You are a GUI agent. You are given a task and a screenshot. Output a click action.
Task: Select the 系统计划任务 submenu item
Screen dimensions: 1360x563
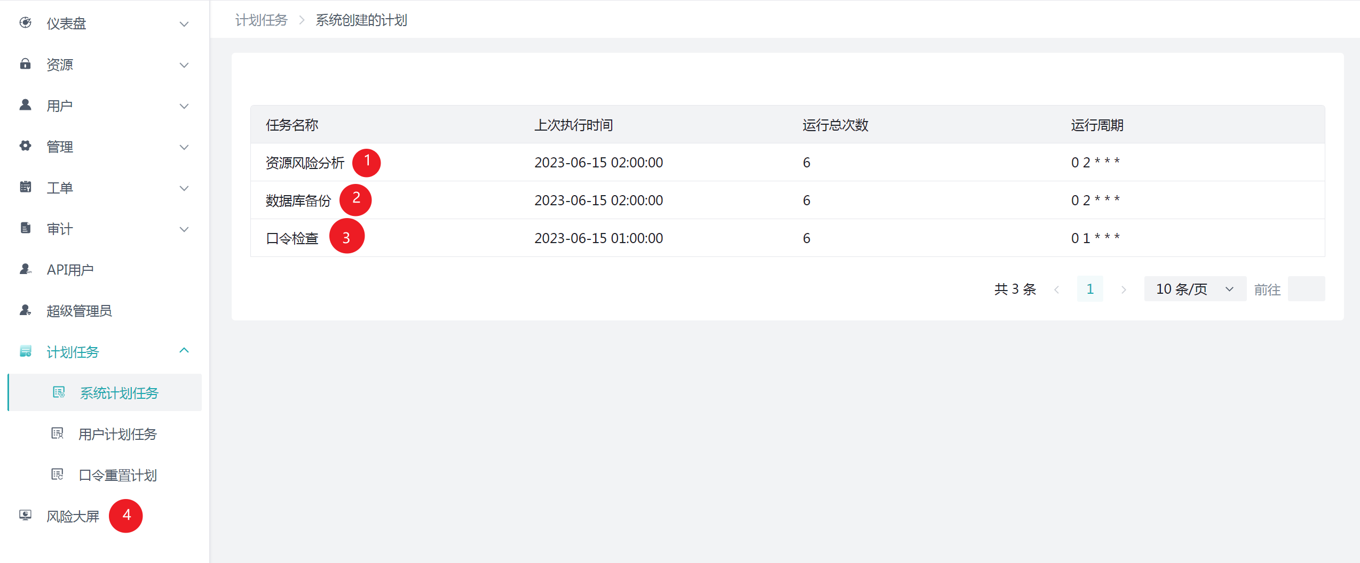[x=119, y=393]
